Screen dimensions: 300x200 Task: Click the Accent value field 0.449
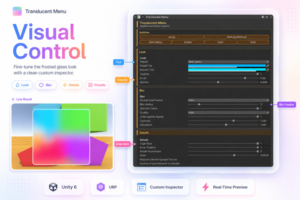click(x=264, y=82)
